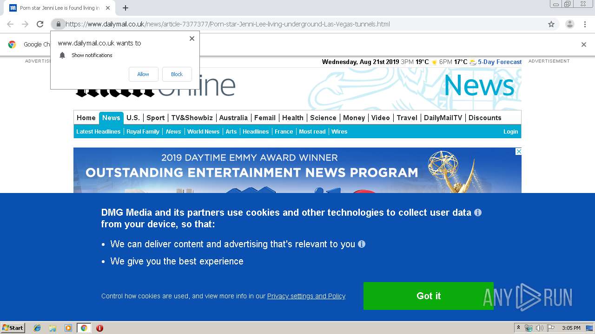Close the notification permission popup

coord(192,39)
